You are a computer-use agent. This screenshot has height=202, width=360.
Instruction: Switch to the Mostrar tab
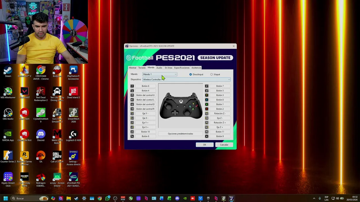[x=132, y=68]
